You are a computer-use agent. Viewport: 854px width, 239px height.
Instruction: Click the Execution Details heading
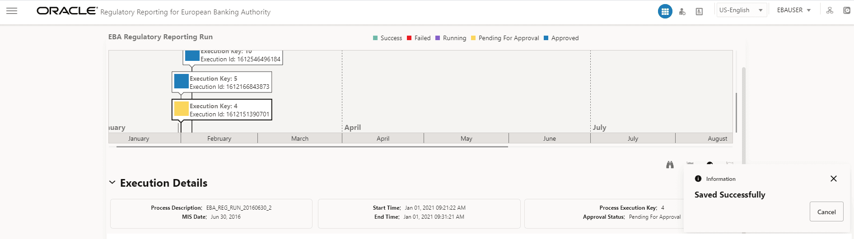[163, 183]
